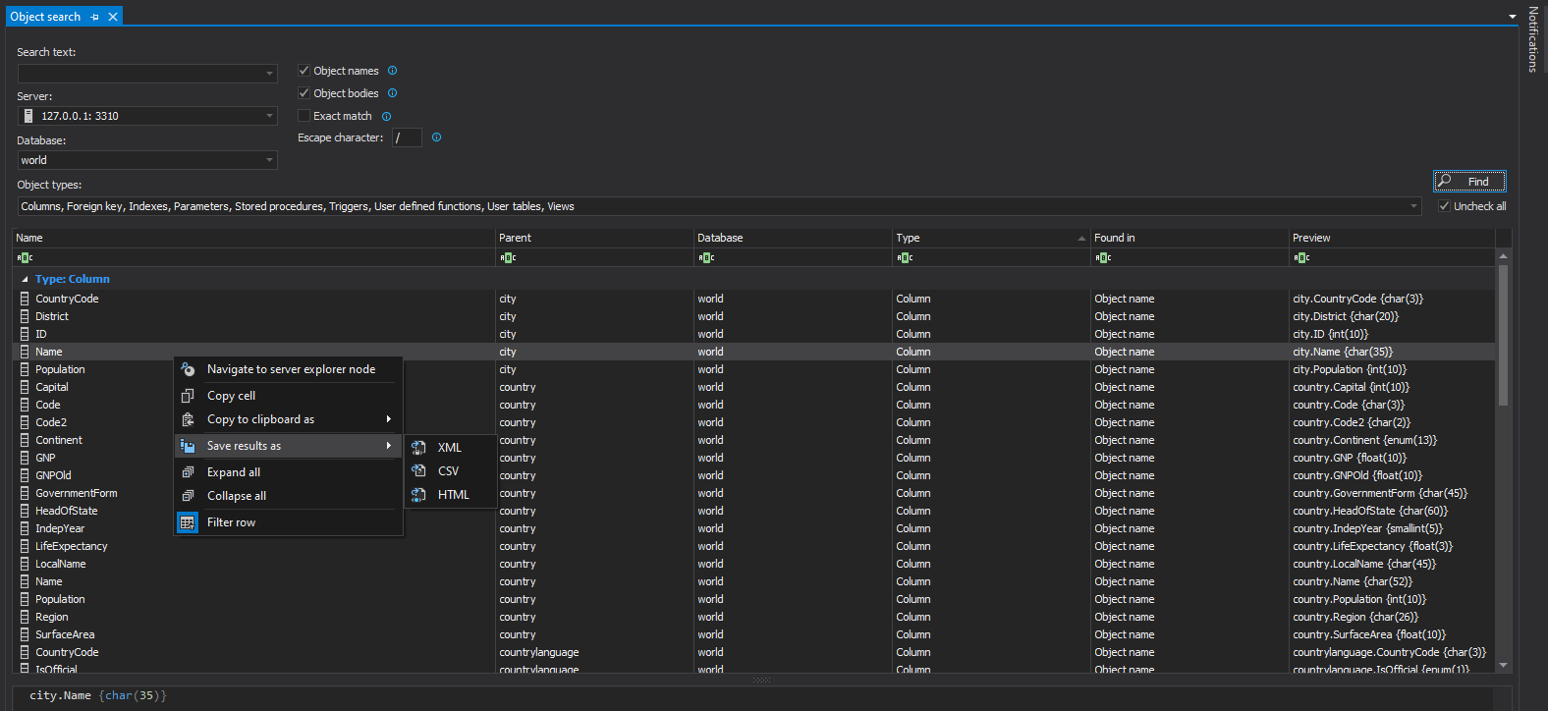This screenshot has height=711, width=1548.
Task: Click into the Escape character field
Action: 407,137
